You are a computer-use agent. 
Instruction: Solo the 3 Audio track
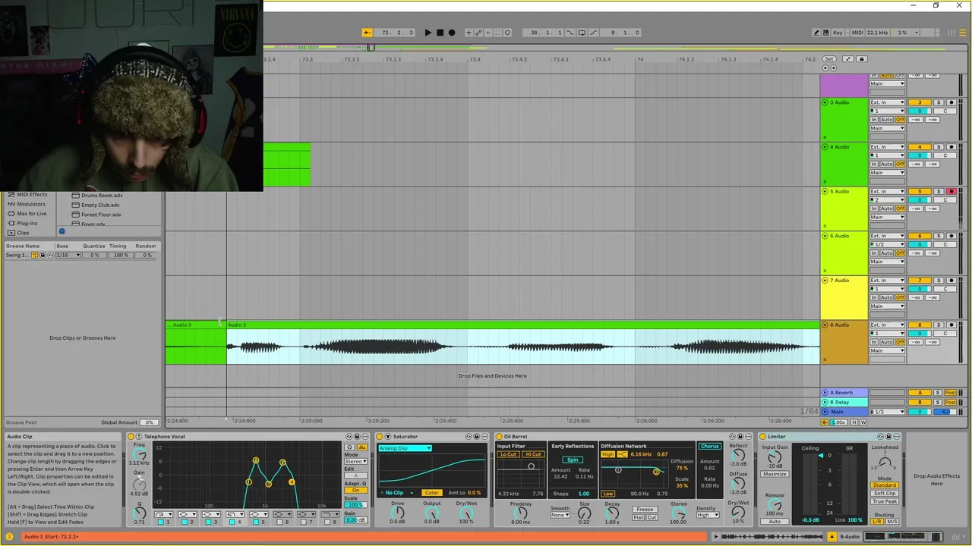[939, 102]
